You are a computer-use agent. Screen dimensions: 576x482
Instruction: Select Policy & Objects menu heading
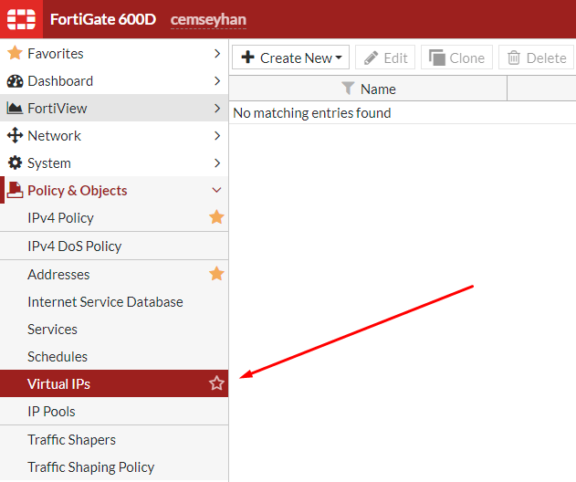(114, 190)
